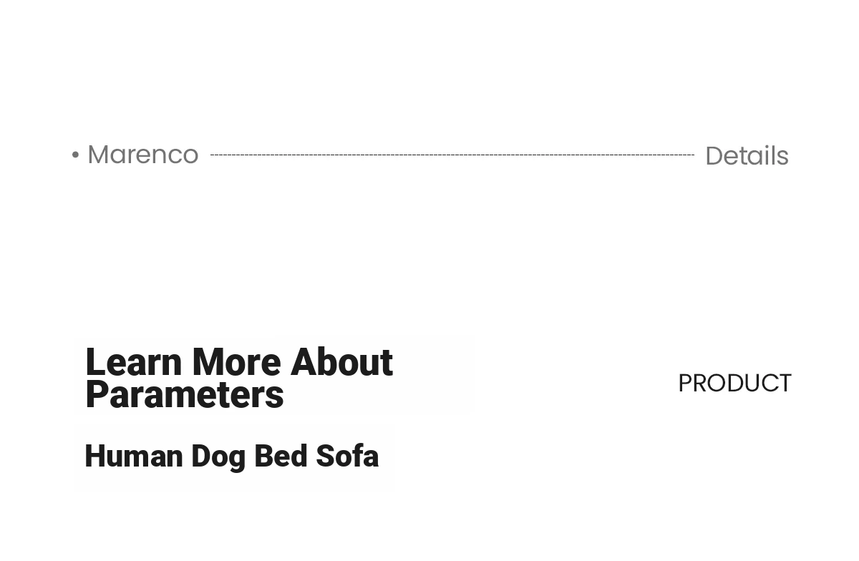Open the Details label
The width and height of the screenshot is (859, 561).
click(x=747, y=156)
